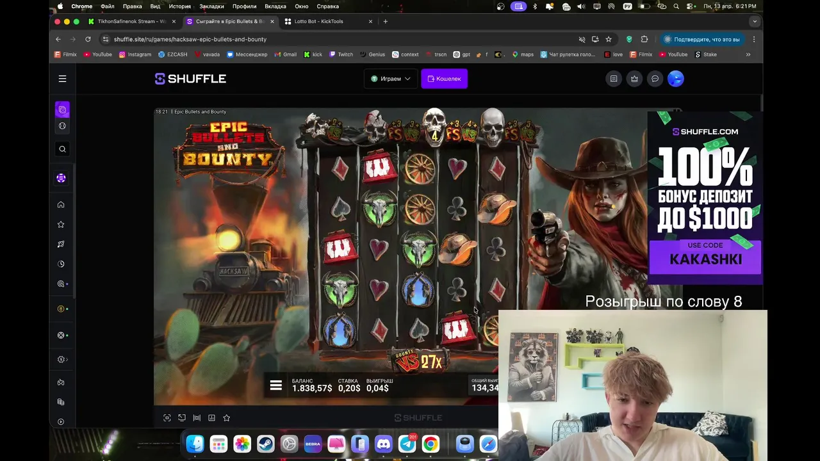
Task: Open Telegram from the Dock
Action: pyautogui.click(x=407, y=443)
